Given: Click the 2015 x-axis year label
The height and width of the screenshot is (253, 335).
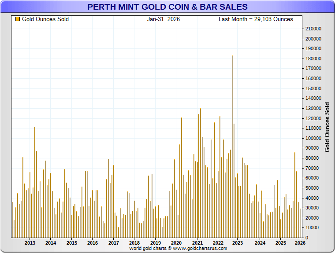Looking at the screenshot, I should [72, 243].
